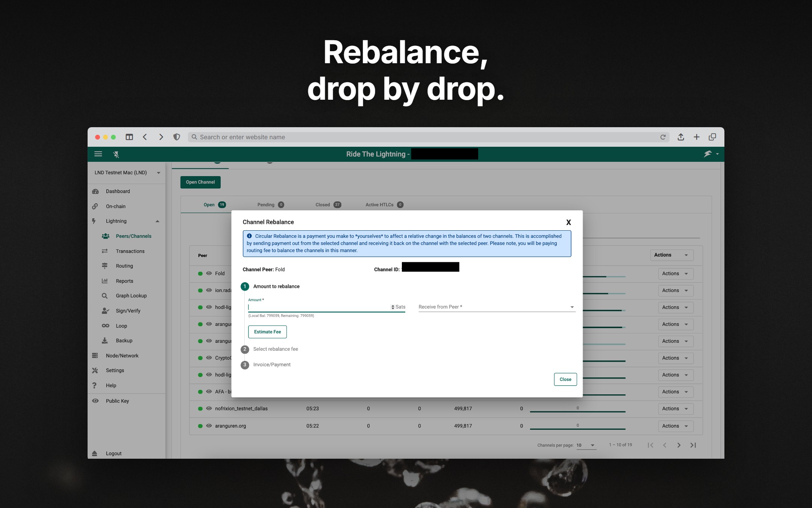Toggle the eye icon for aranguren.org
Image resolution: width=812 pixels, height=508 pixels.
[209, 426]
